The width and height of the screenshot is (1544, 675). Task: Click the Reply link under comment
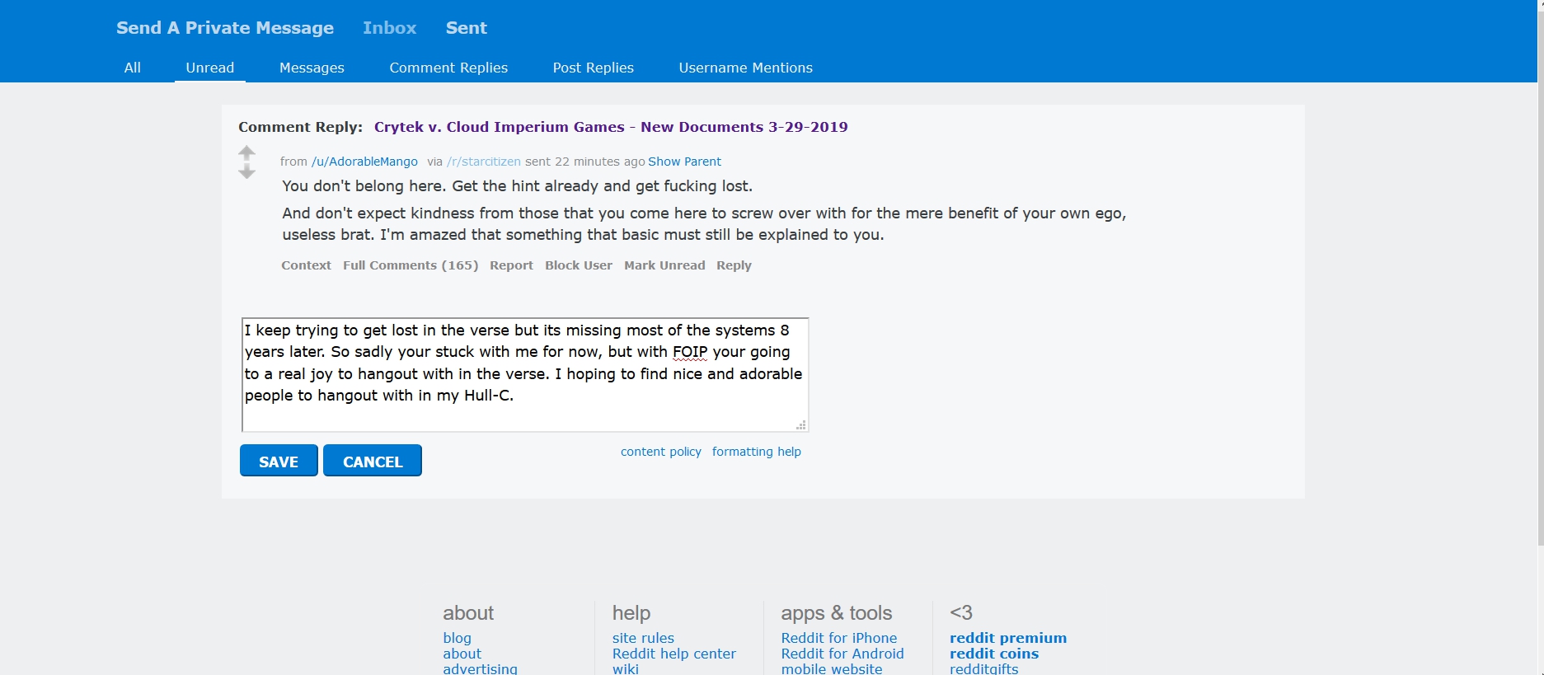click(x=734, y=265)
